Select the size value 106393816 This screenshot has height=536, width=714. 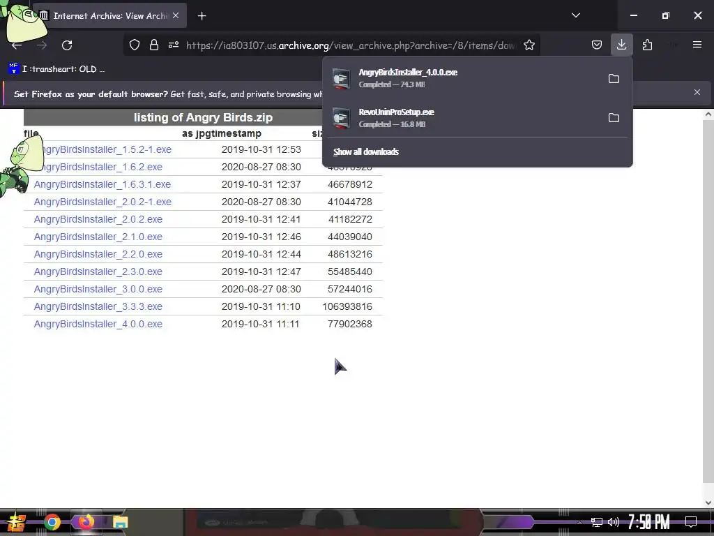[347, 306]
